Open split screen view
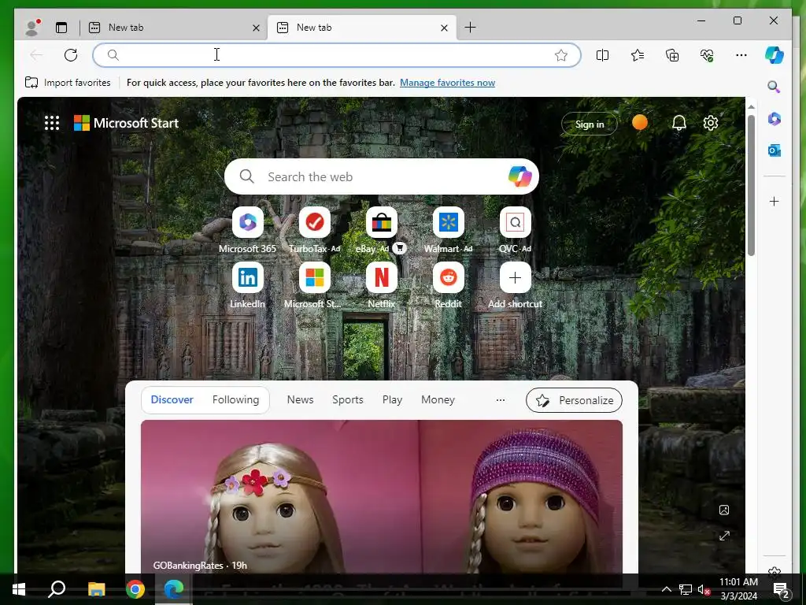 (602, 55)
